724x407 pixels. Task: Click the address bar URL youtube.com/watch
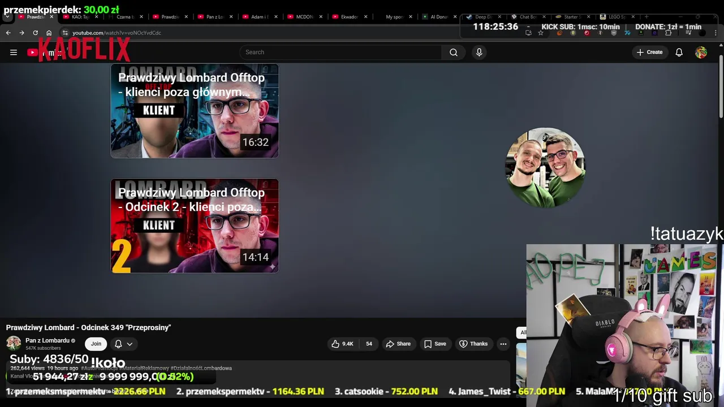pyautogui.click(x=117, y=33)
